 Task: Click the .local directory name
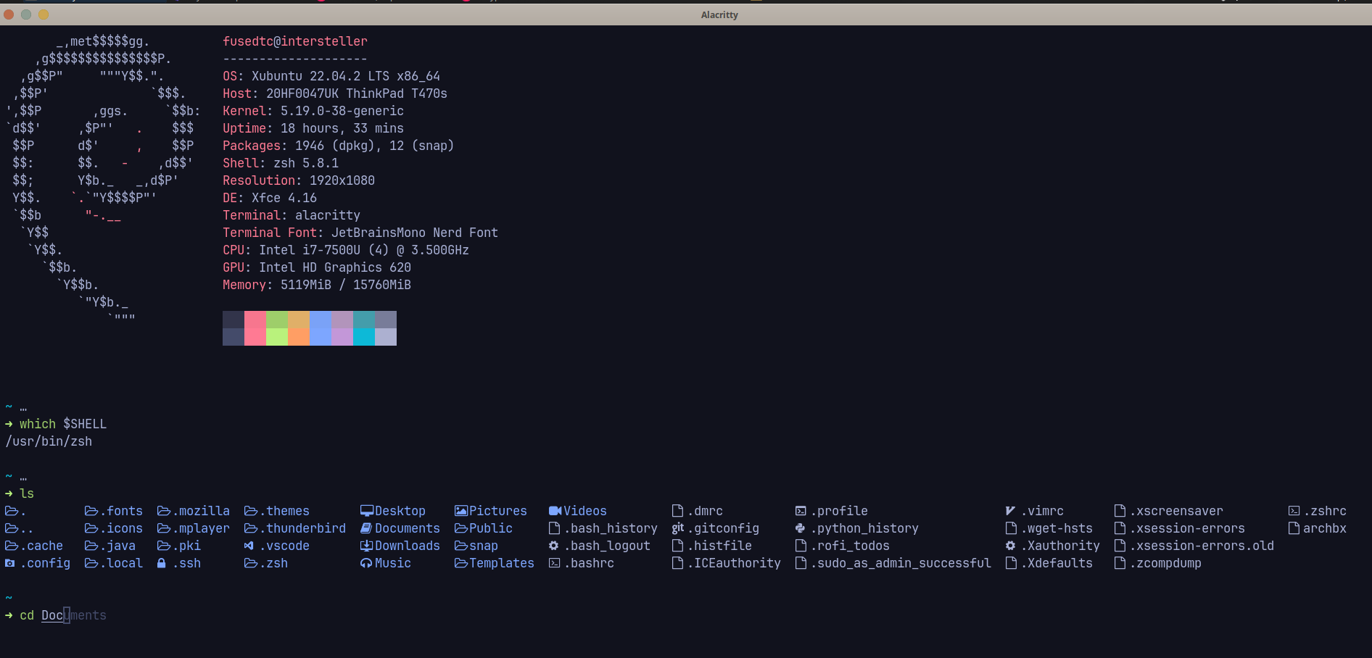coord(121,563)
